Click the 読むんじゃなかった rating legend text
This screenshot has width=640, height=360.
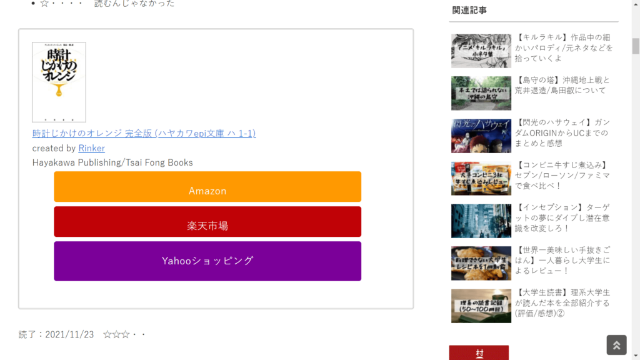pos(134,4)
